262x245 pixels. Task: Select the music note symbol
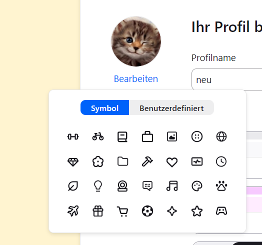pos(172,186)
